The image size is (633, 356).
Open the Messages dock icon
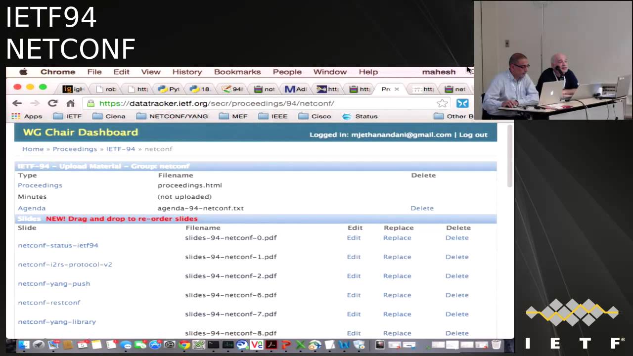pos(126,345)
